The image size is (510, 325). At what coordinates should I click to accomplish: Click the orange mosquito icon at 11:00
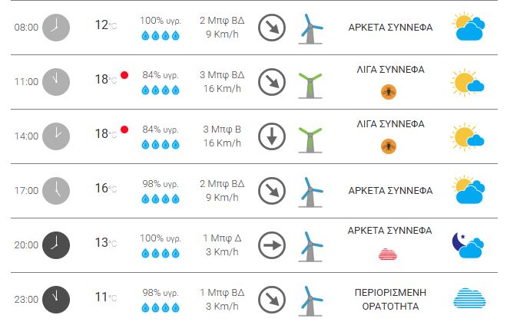click(389, 92)
